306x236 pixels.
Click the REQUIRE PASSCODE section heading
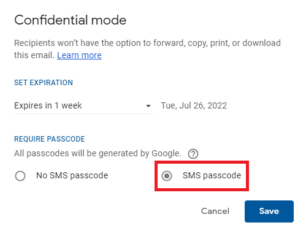pos(49,139)
